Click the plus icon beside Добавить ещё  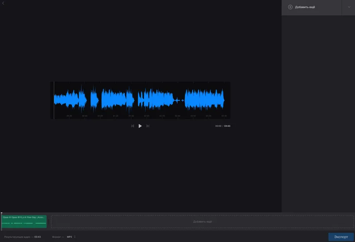290,7
